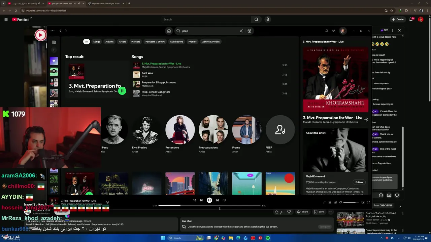Open the PREP artist card
The image size is (431, 242).
(280, 134)
